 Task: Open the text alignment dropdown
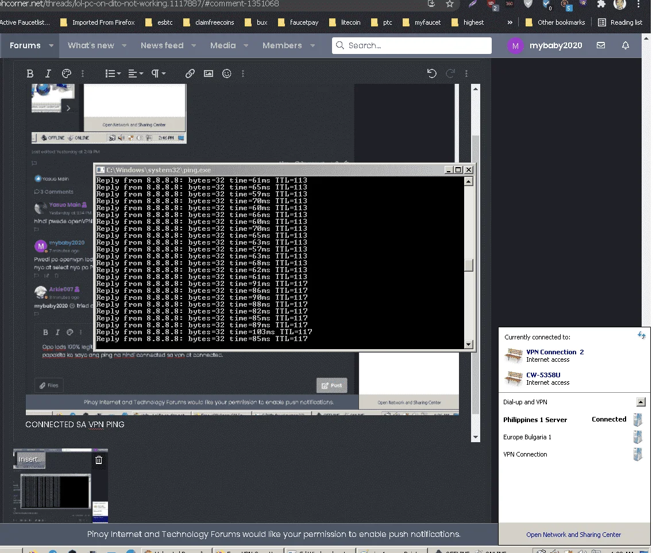click(x=136, y=74)
